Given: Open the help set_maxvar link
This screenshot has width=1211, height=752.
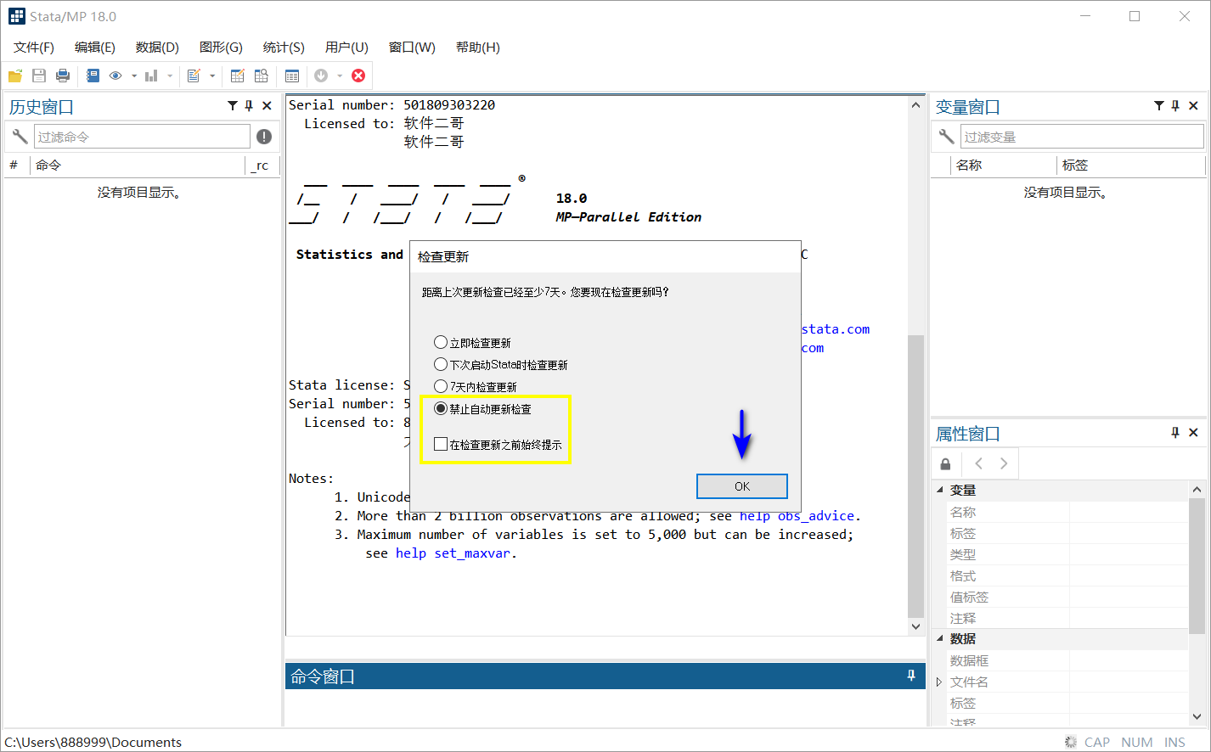Looking at the screenshot, I should click(453, 553).
